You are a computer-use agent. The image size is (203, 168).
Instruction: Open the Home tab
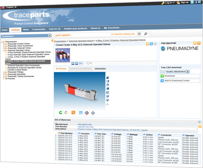4,30
